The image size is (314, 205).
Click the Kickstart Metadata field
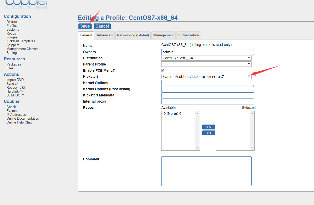[208, 95]
